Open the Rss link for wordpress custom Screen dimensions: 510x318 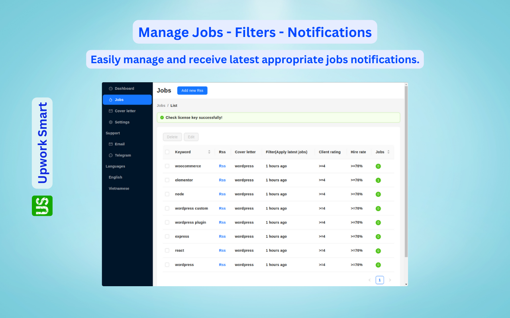(222, 208)
